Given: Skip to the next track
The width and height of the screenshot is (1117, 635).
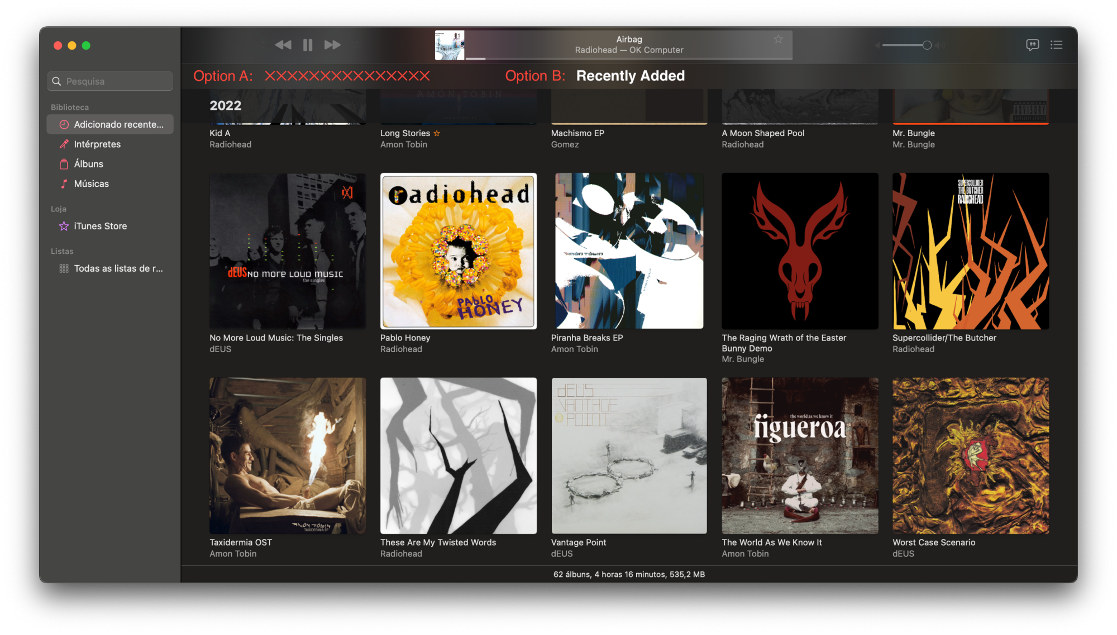Looking at the screenshot, I should click(332, 45).
